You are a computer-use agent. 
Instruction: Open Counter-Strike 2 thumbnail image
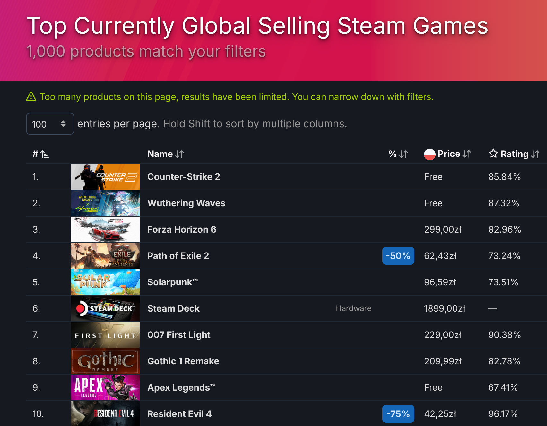coord(105,177)
